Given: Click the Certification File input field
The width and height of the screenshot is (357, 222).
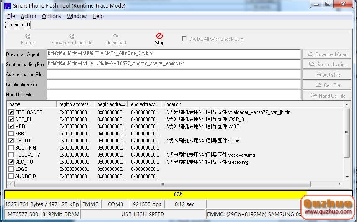Looking at the screenshot, I should click(174, 85).
